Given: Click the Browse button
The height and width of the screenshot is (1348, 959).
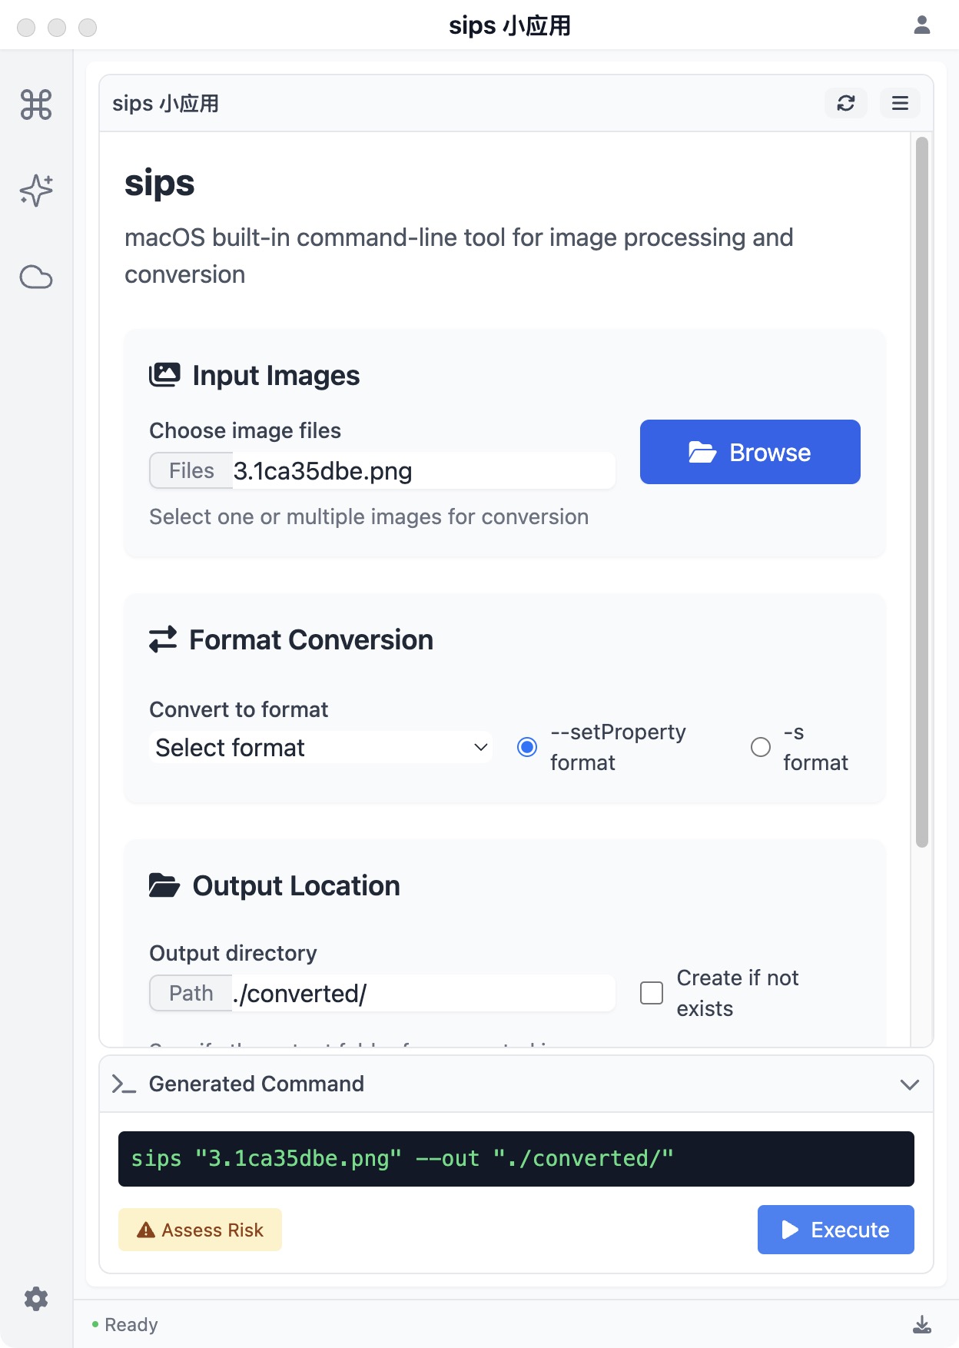Looking at the screenshot, I should tap(750, 452).
